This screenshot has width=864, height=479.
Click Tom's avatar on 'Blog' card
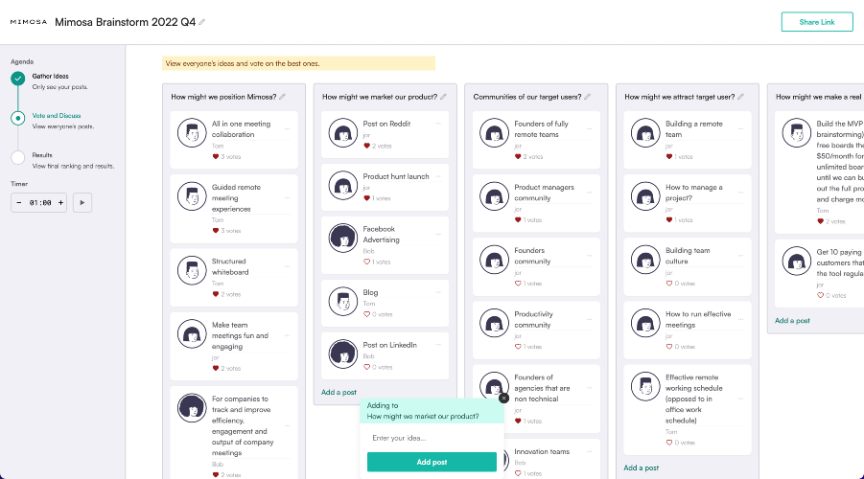tap(342, 301)
